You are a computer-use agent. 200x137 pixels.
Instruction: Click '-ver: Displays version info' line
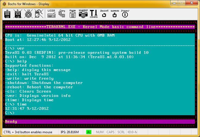tap(38, 96)
